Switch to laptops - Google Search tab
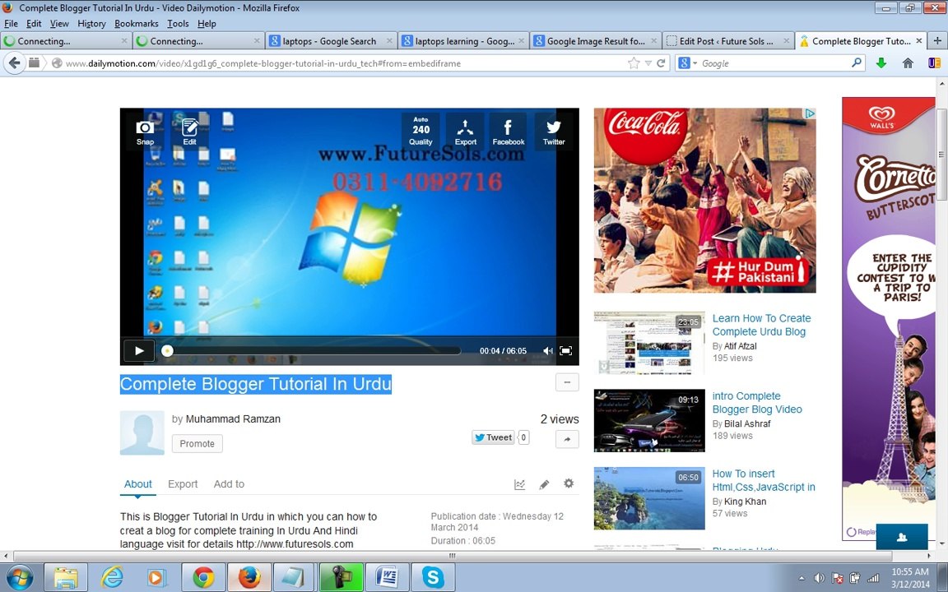The width and height of the screenshot is (948, 592). 331,41
